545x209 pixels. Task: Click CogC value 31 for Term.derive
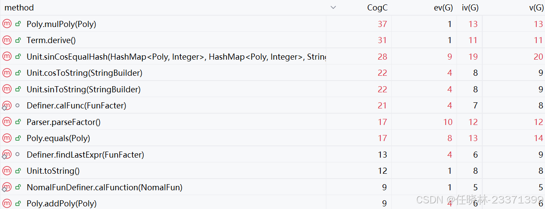coord(383,40)
